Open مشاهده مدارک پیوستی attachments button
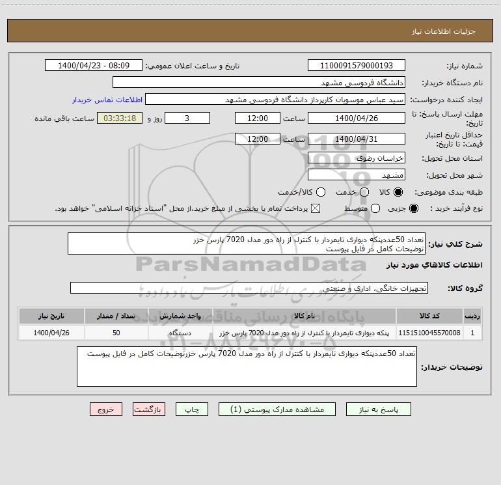This screenshot has width=501, height=485. (x=277, y=409)
